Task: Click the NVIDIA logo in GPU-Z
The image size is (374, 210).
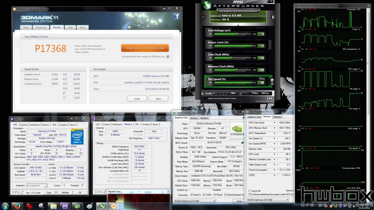Action: click(x=237, y=130)
